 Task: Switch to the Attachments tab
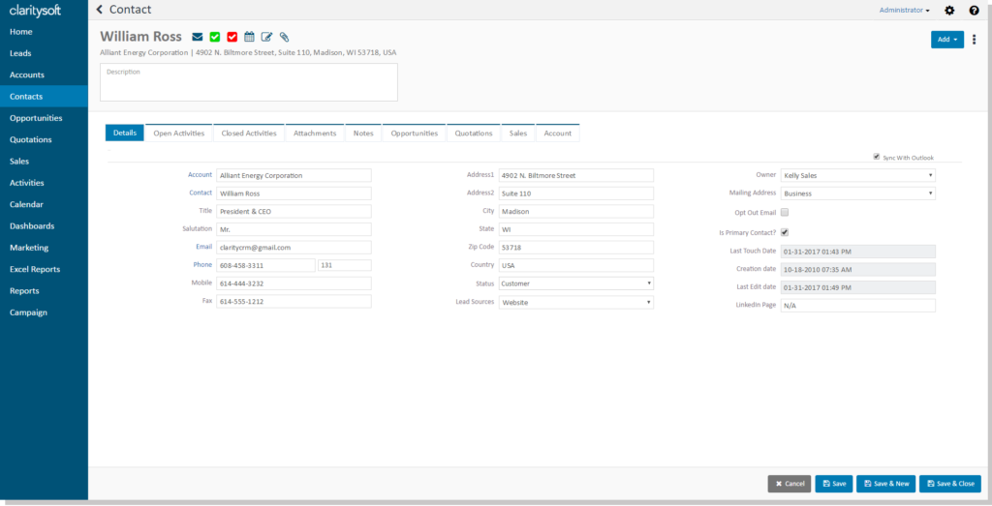click(x=315, y=134)
